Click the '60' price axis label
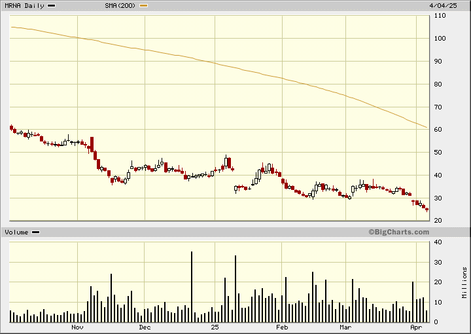The width and height of the screenshot is (471, 334). pos(438,130)
